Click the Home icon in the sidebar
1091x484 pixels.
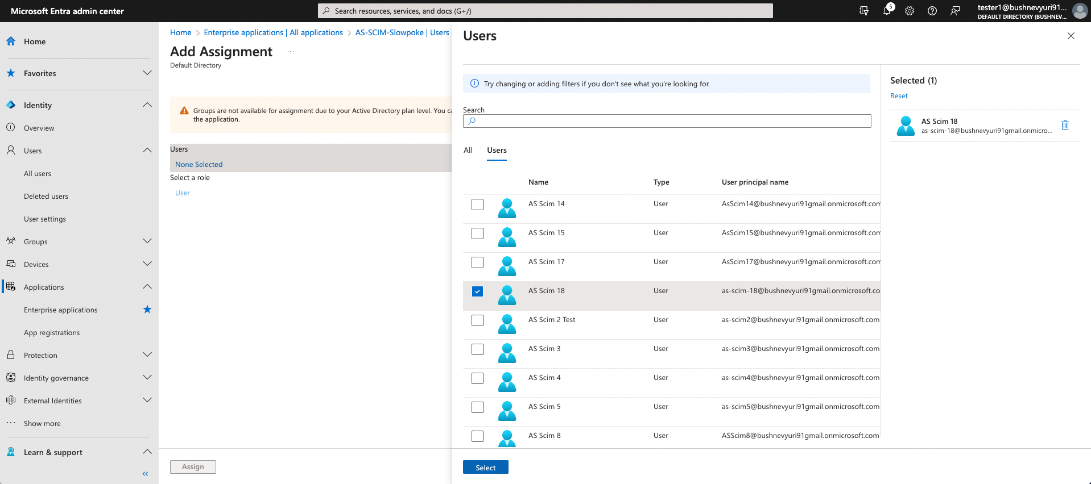(x=11, y=41)
